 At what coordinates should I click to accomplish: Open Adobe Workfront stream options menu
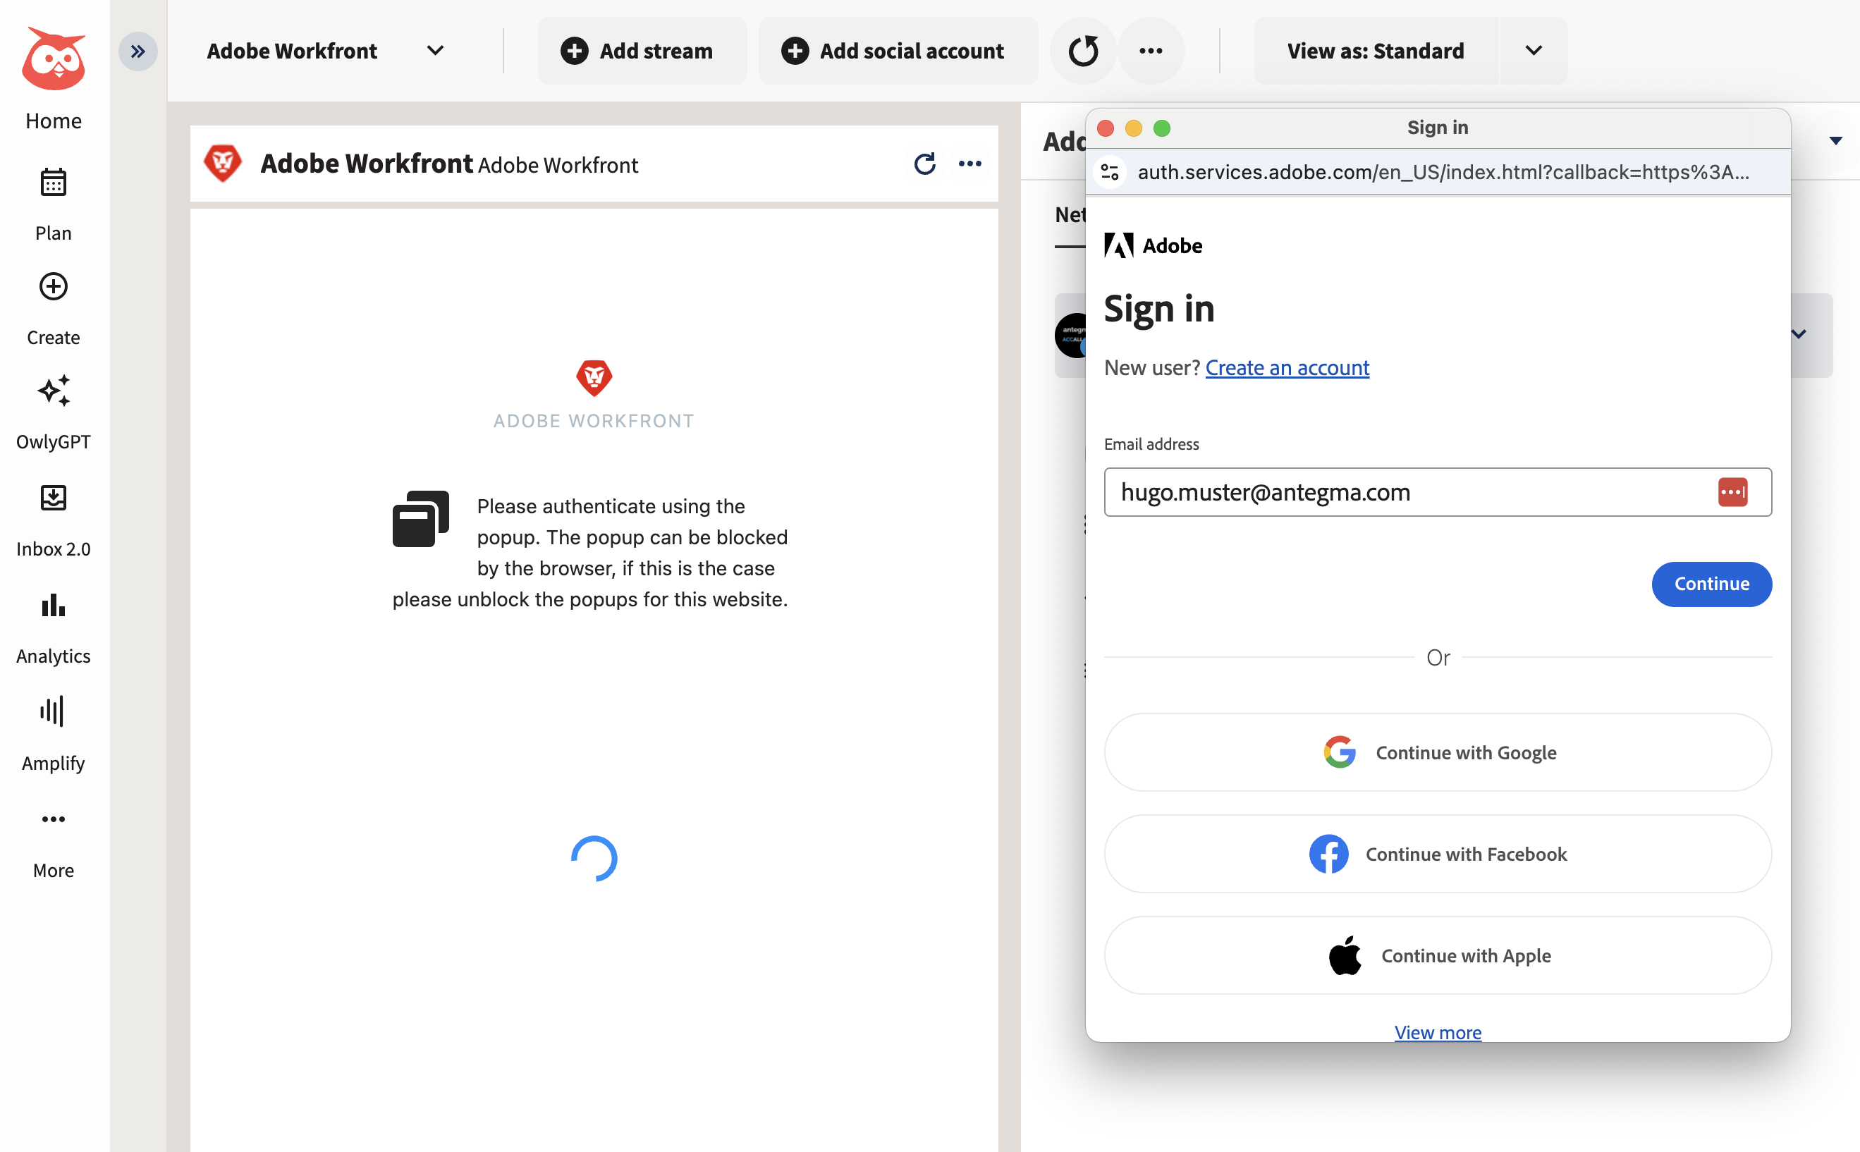click(969, 164)
